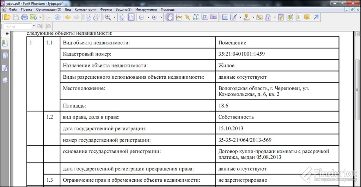The width and height of the screenshot is (361, 187).
Task: Open the Найти search field dropdown
Action: (34, 26)
